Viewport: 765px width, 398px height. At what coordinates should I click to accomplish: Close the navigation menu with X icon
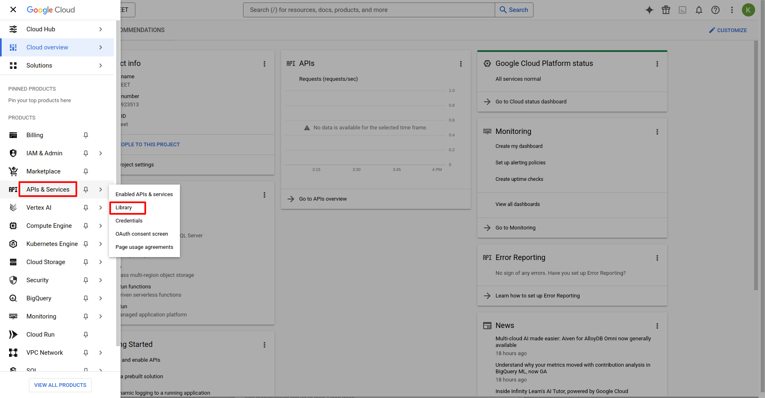[13, 9]
